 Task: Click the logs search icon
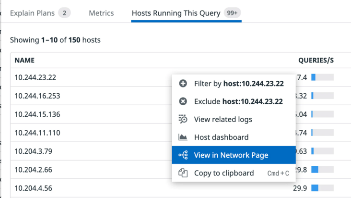(183, 119)
